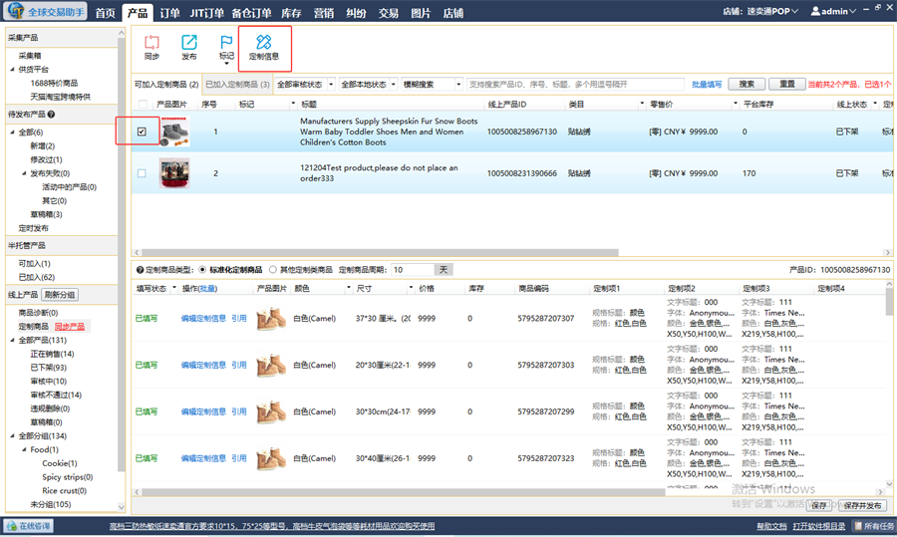Click the 搜索 search button
The width and height of the screenshot is (897, 537).
pos(747,84)
